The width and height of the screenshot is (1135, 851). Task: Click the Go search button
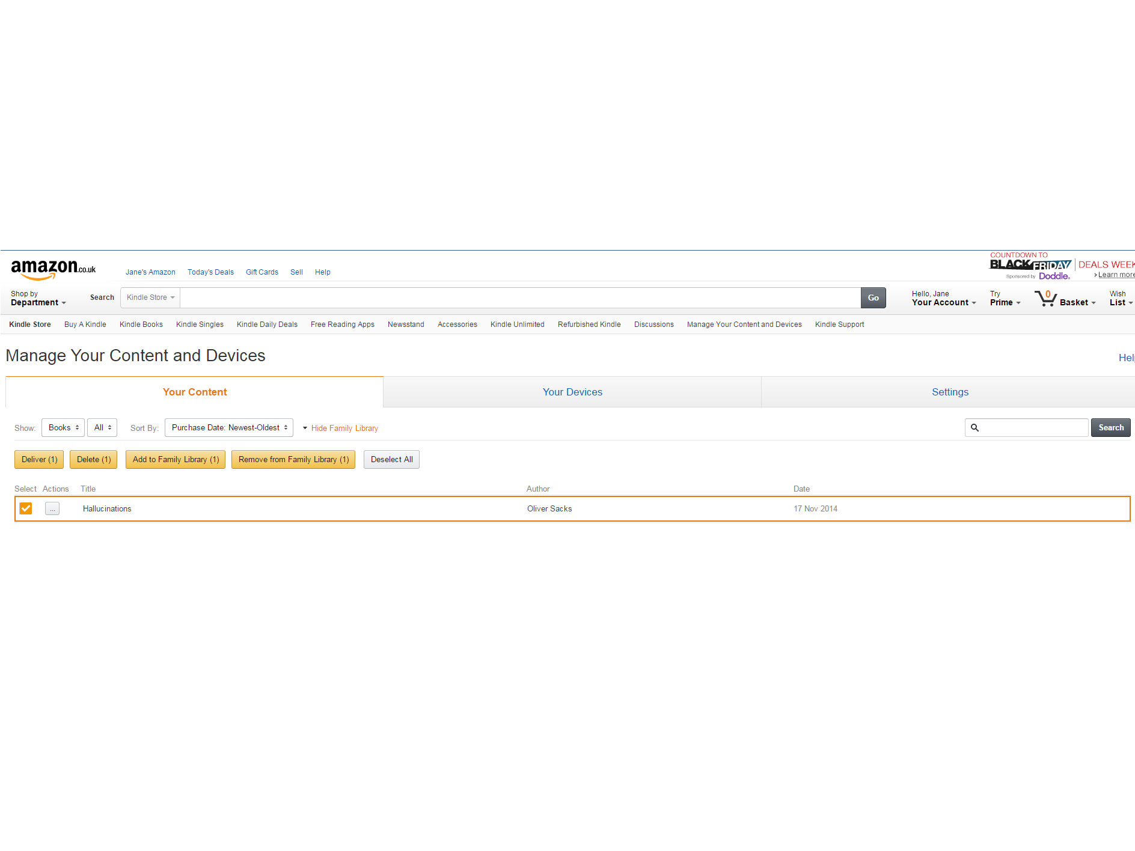point(873,298)
